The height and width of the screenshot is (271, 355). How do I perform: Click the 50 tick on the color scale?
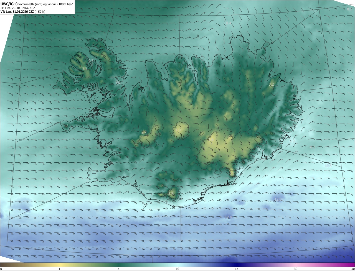point(353,269)
